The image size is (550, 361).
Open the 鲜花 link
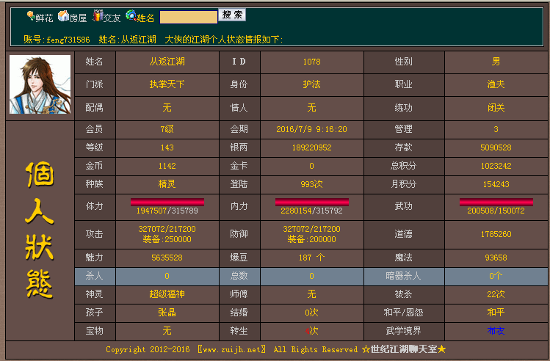point(44,18)
